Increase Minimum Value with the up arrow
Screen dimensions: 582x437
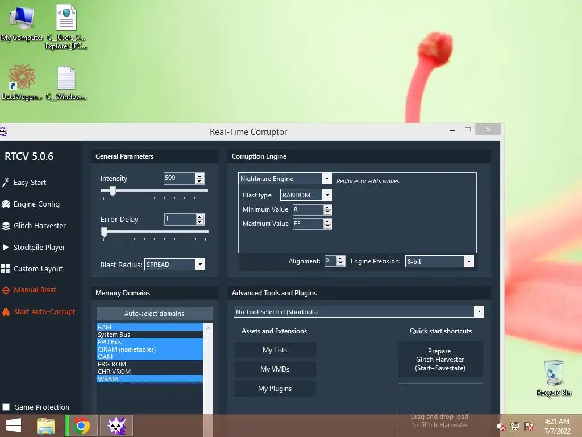pyautogui.click(x=327, y=207)
